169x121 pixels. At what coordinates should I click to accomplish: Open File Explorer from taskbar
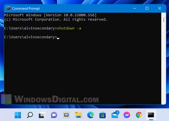tap(78, 115)
